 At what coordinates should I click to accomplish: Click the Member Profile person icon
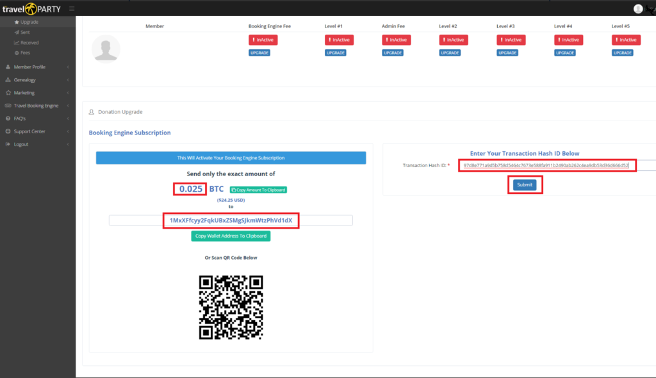pyautogui.click(x=8, y=67)
